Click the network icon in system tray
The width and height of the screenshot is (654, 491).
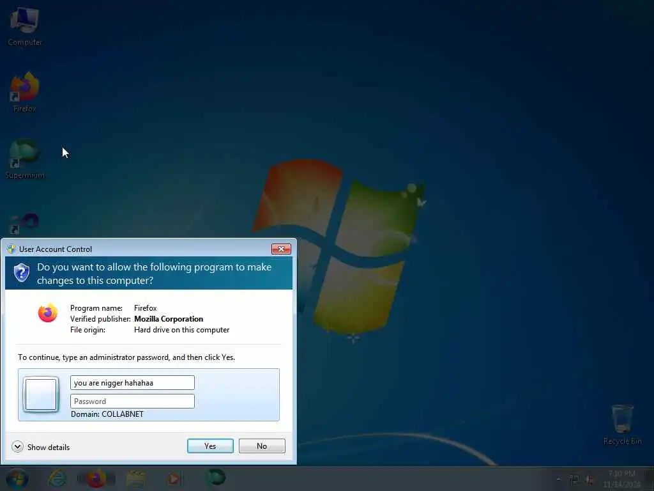tap(574, 479)
